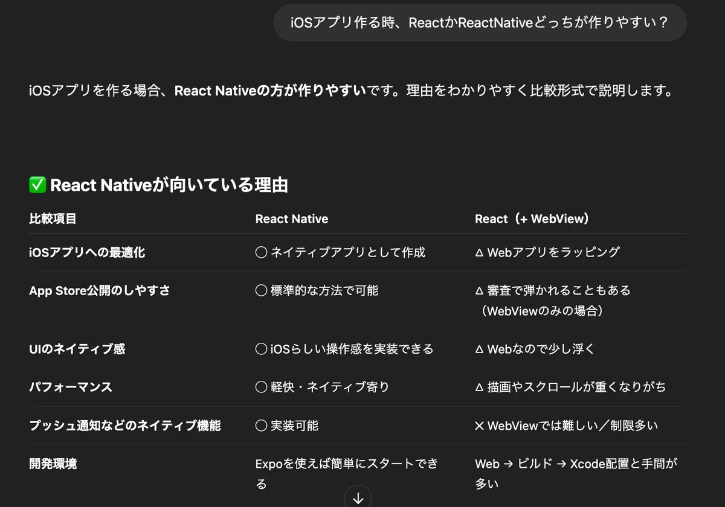The width and height of the screenshot is (725, 507).
Task: Click cell 'Web → ビルド → Xcode配置と手間が多い'
Action: pyautogui.click(x=576, y=474)
